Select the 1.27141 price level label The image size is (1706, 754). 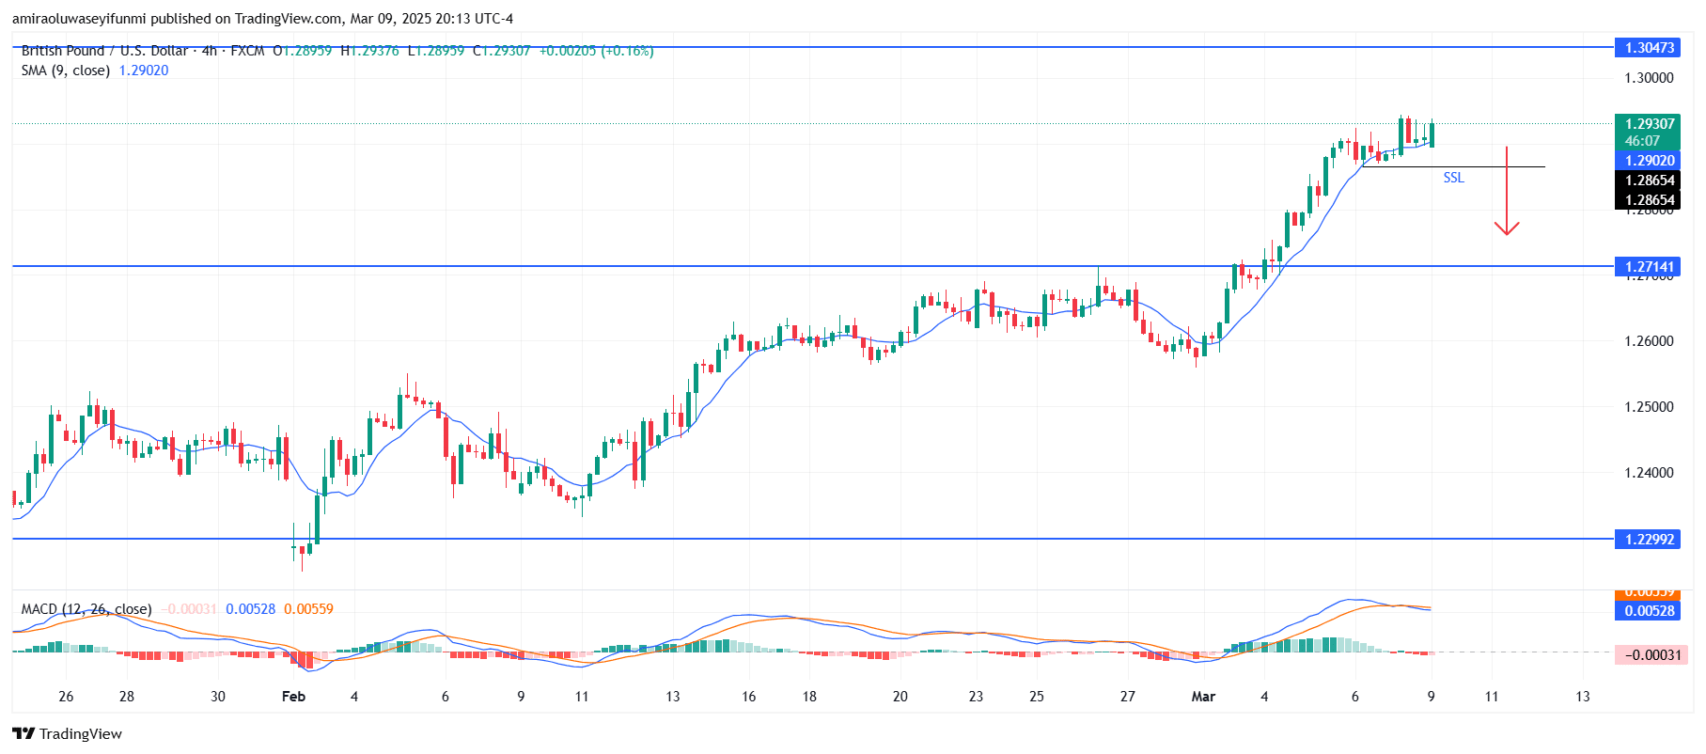1650,267
